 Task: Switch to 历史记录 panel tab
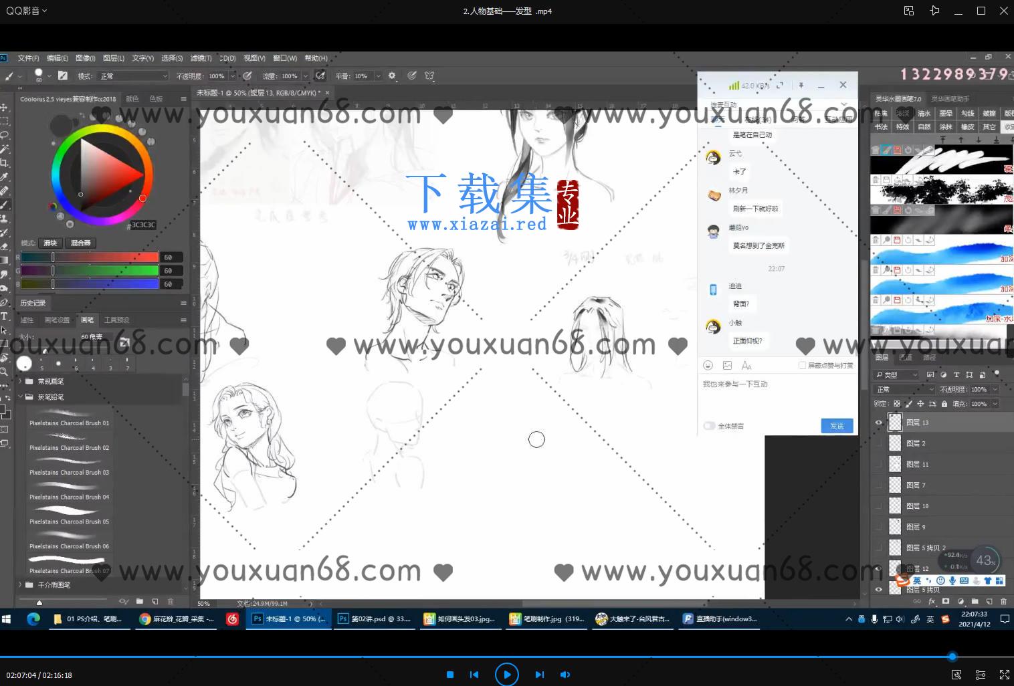tap(33, 303)
